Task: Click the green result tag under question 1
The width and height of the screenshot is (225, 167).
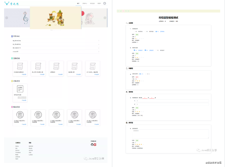Action: click(137, 35)
